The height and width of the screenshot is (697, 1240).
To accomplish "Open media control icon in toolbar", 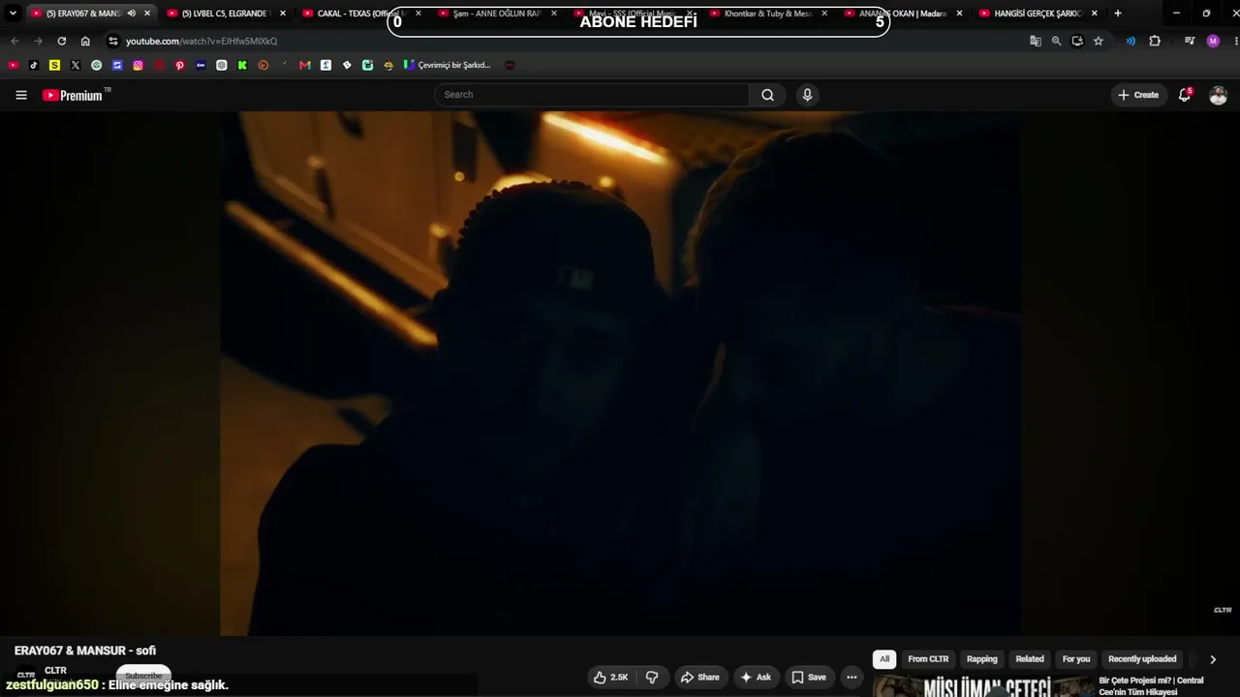I will [1190, 41].
